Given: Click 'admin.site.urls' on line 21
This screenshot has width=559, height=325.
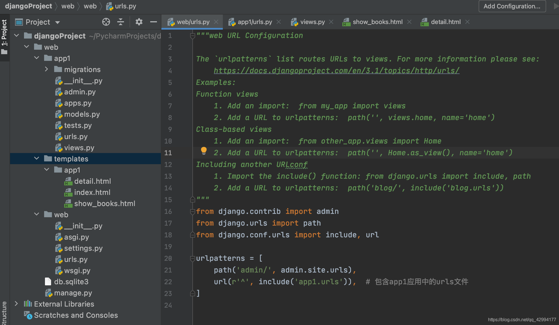Looking at the screenshot, I should pos(314,270).
